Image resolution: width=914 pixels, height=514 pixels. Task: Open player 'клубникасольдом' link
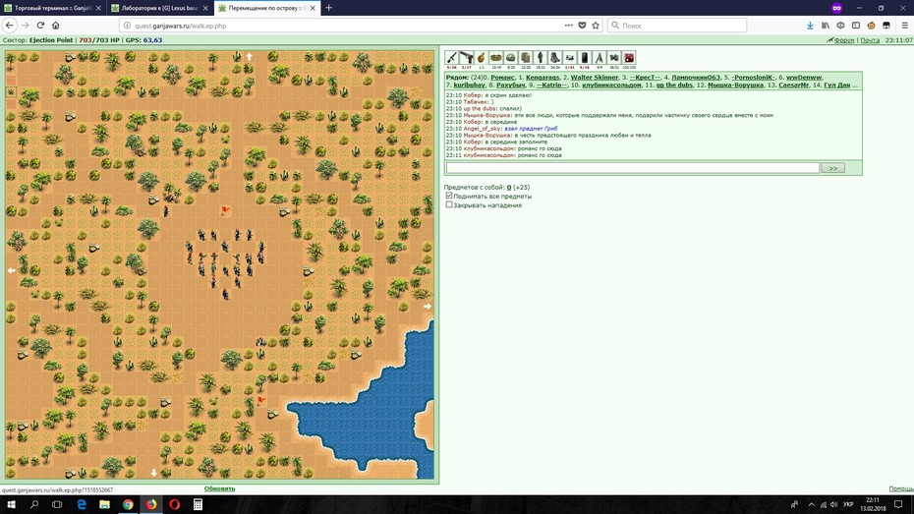coord(611,86)
